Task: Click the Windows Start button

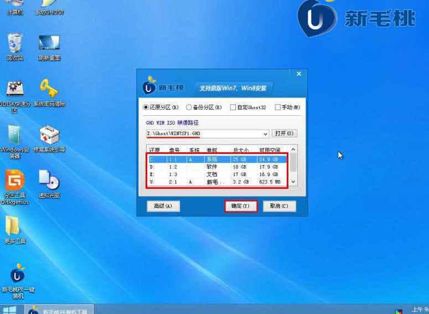Action: point(9,310)
